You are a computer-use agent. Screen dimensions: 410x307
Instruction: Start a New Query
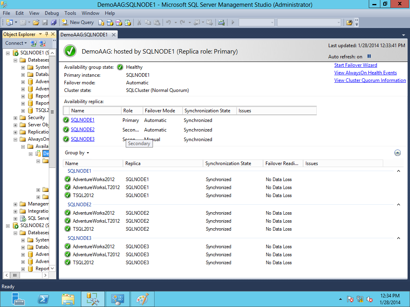pyautogui.click(x=78, y=22)
